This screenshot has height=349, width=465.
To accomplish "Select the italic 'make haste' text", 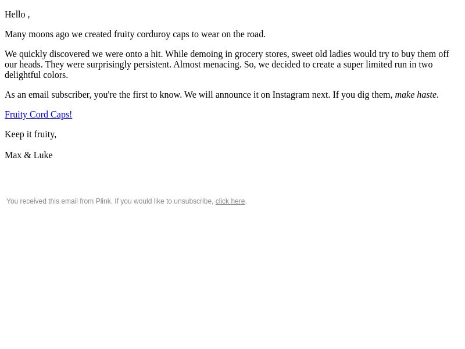I will coord(416,95).
